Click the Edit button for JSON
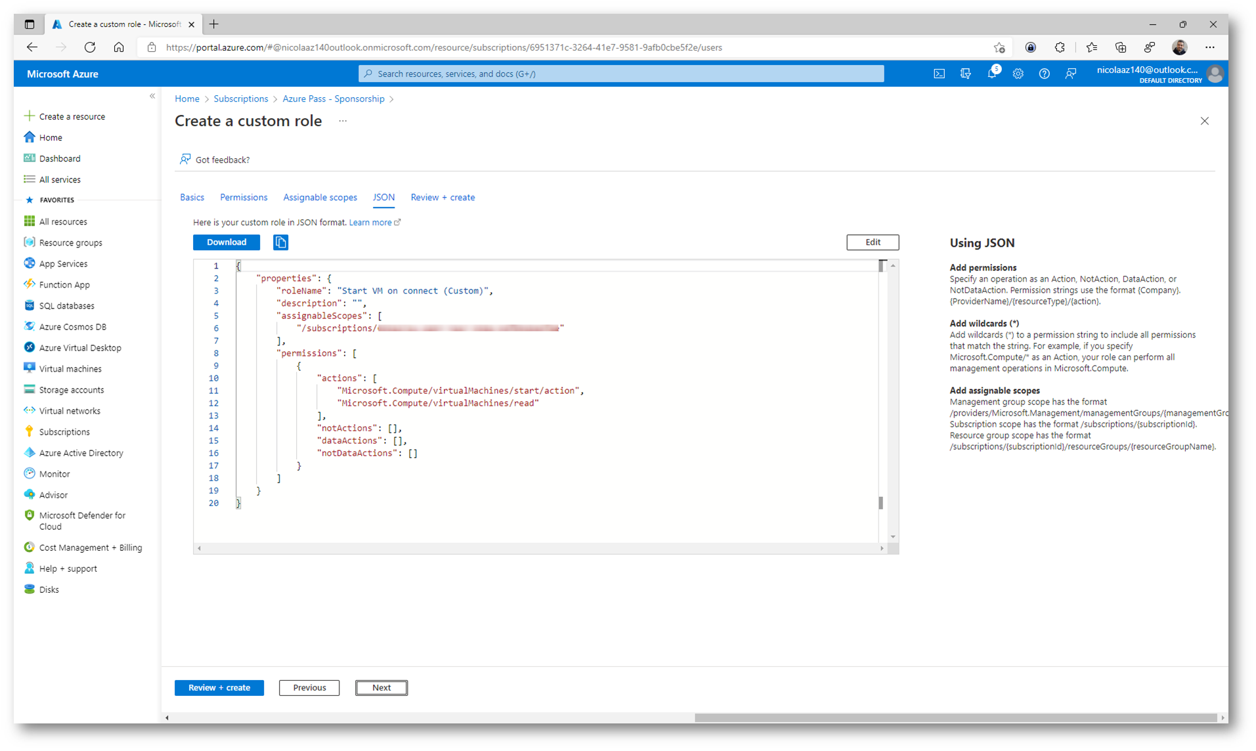This screenshot has height=751, width=1256. point(872,242)
